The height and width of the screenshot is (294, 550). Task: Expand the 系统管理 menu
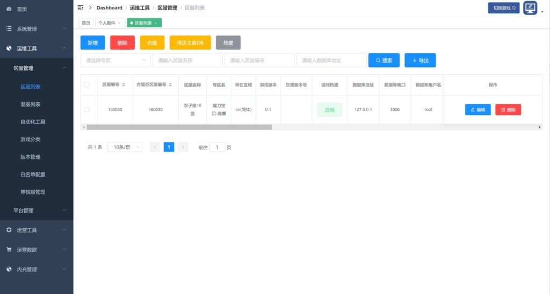click(37, 29)
